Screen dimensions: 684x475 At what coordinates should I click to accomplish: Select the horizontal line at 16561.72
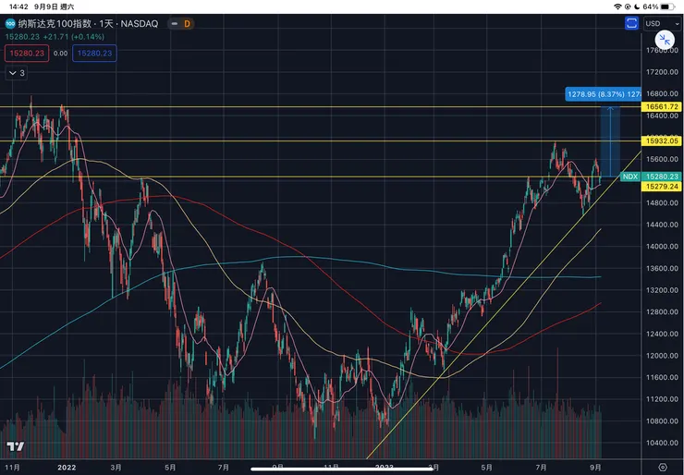point(321,107)
